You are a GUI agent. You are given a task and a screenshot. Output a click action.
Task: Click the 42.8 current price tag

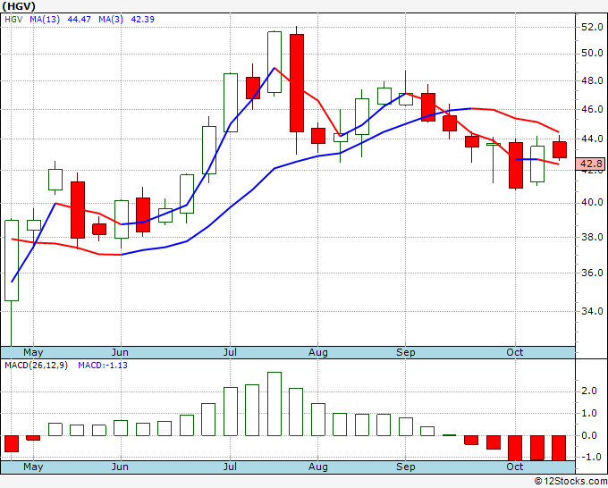coord(591,164)
